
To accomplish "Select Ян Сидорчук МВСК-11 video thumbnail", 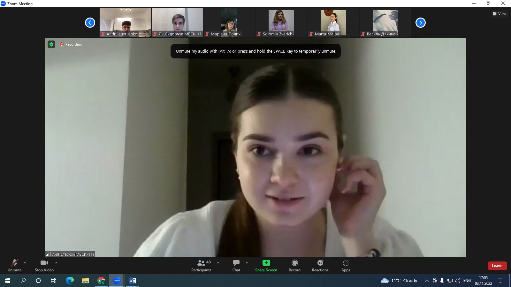I will (177, 23).
